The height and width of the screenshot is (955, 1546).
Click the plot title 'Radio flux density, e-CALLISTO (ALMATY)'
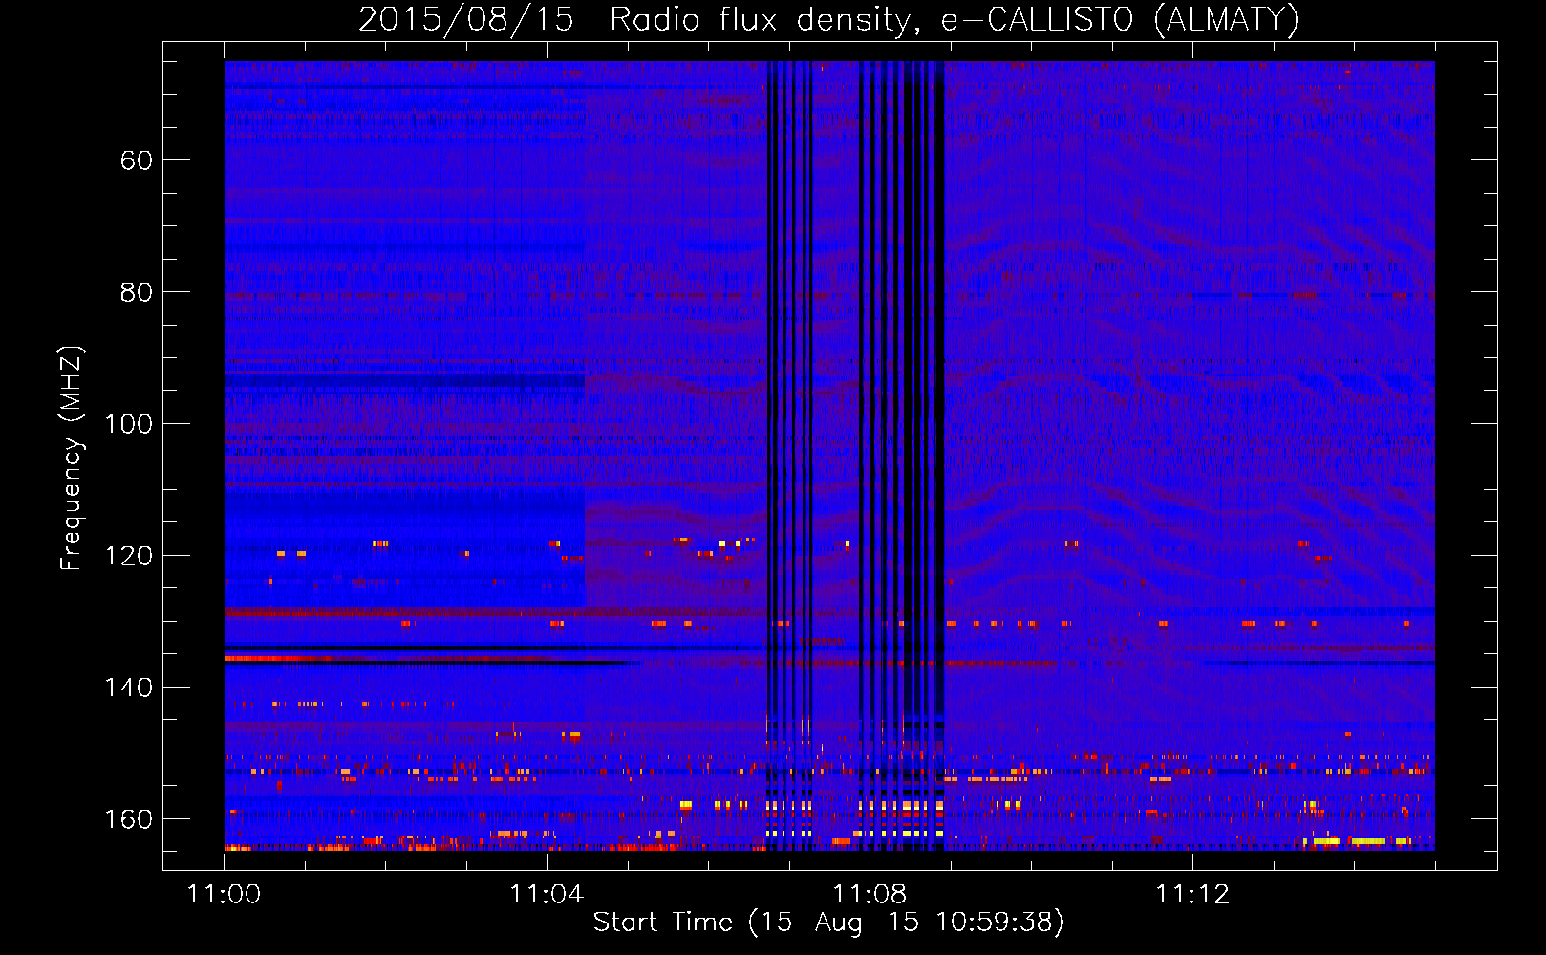coord(955,19)
